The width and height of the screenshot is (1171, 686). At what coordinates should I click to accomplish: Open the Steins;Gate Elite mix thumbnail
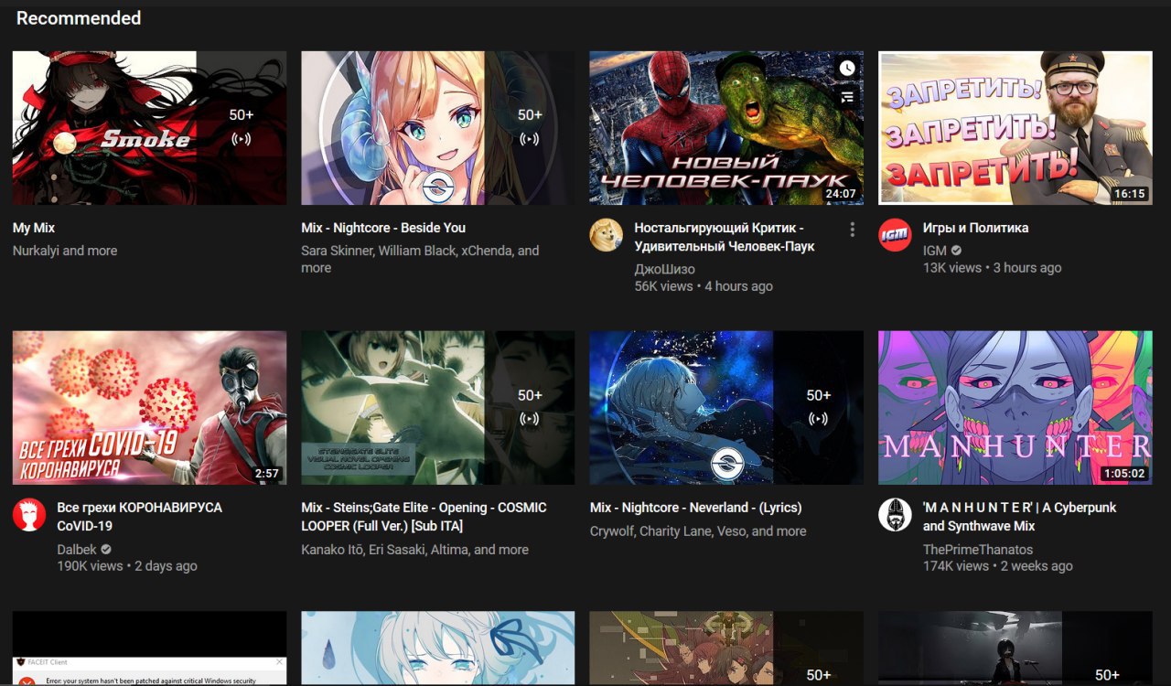pyautogui.click(x=438, y=408)
